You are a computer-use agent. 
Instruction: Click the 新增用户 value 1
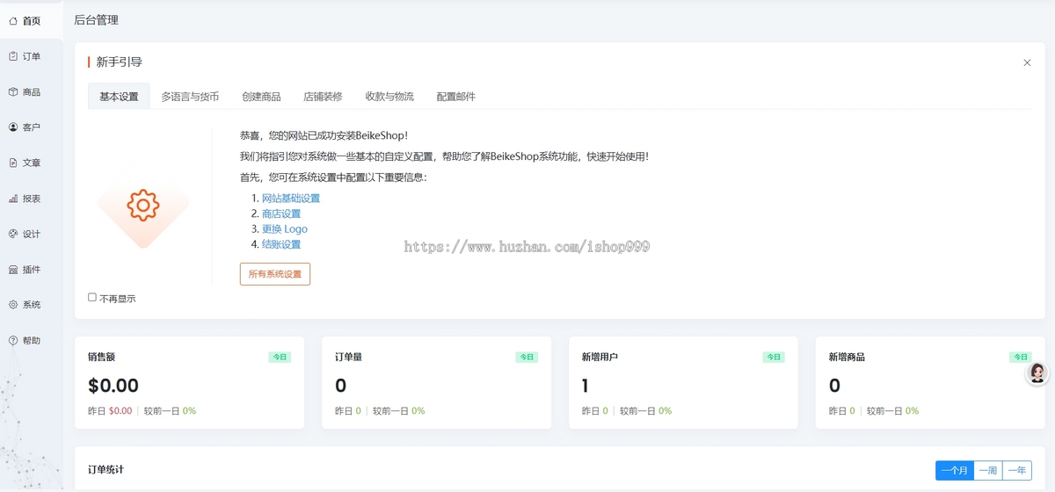(586, 386)
